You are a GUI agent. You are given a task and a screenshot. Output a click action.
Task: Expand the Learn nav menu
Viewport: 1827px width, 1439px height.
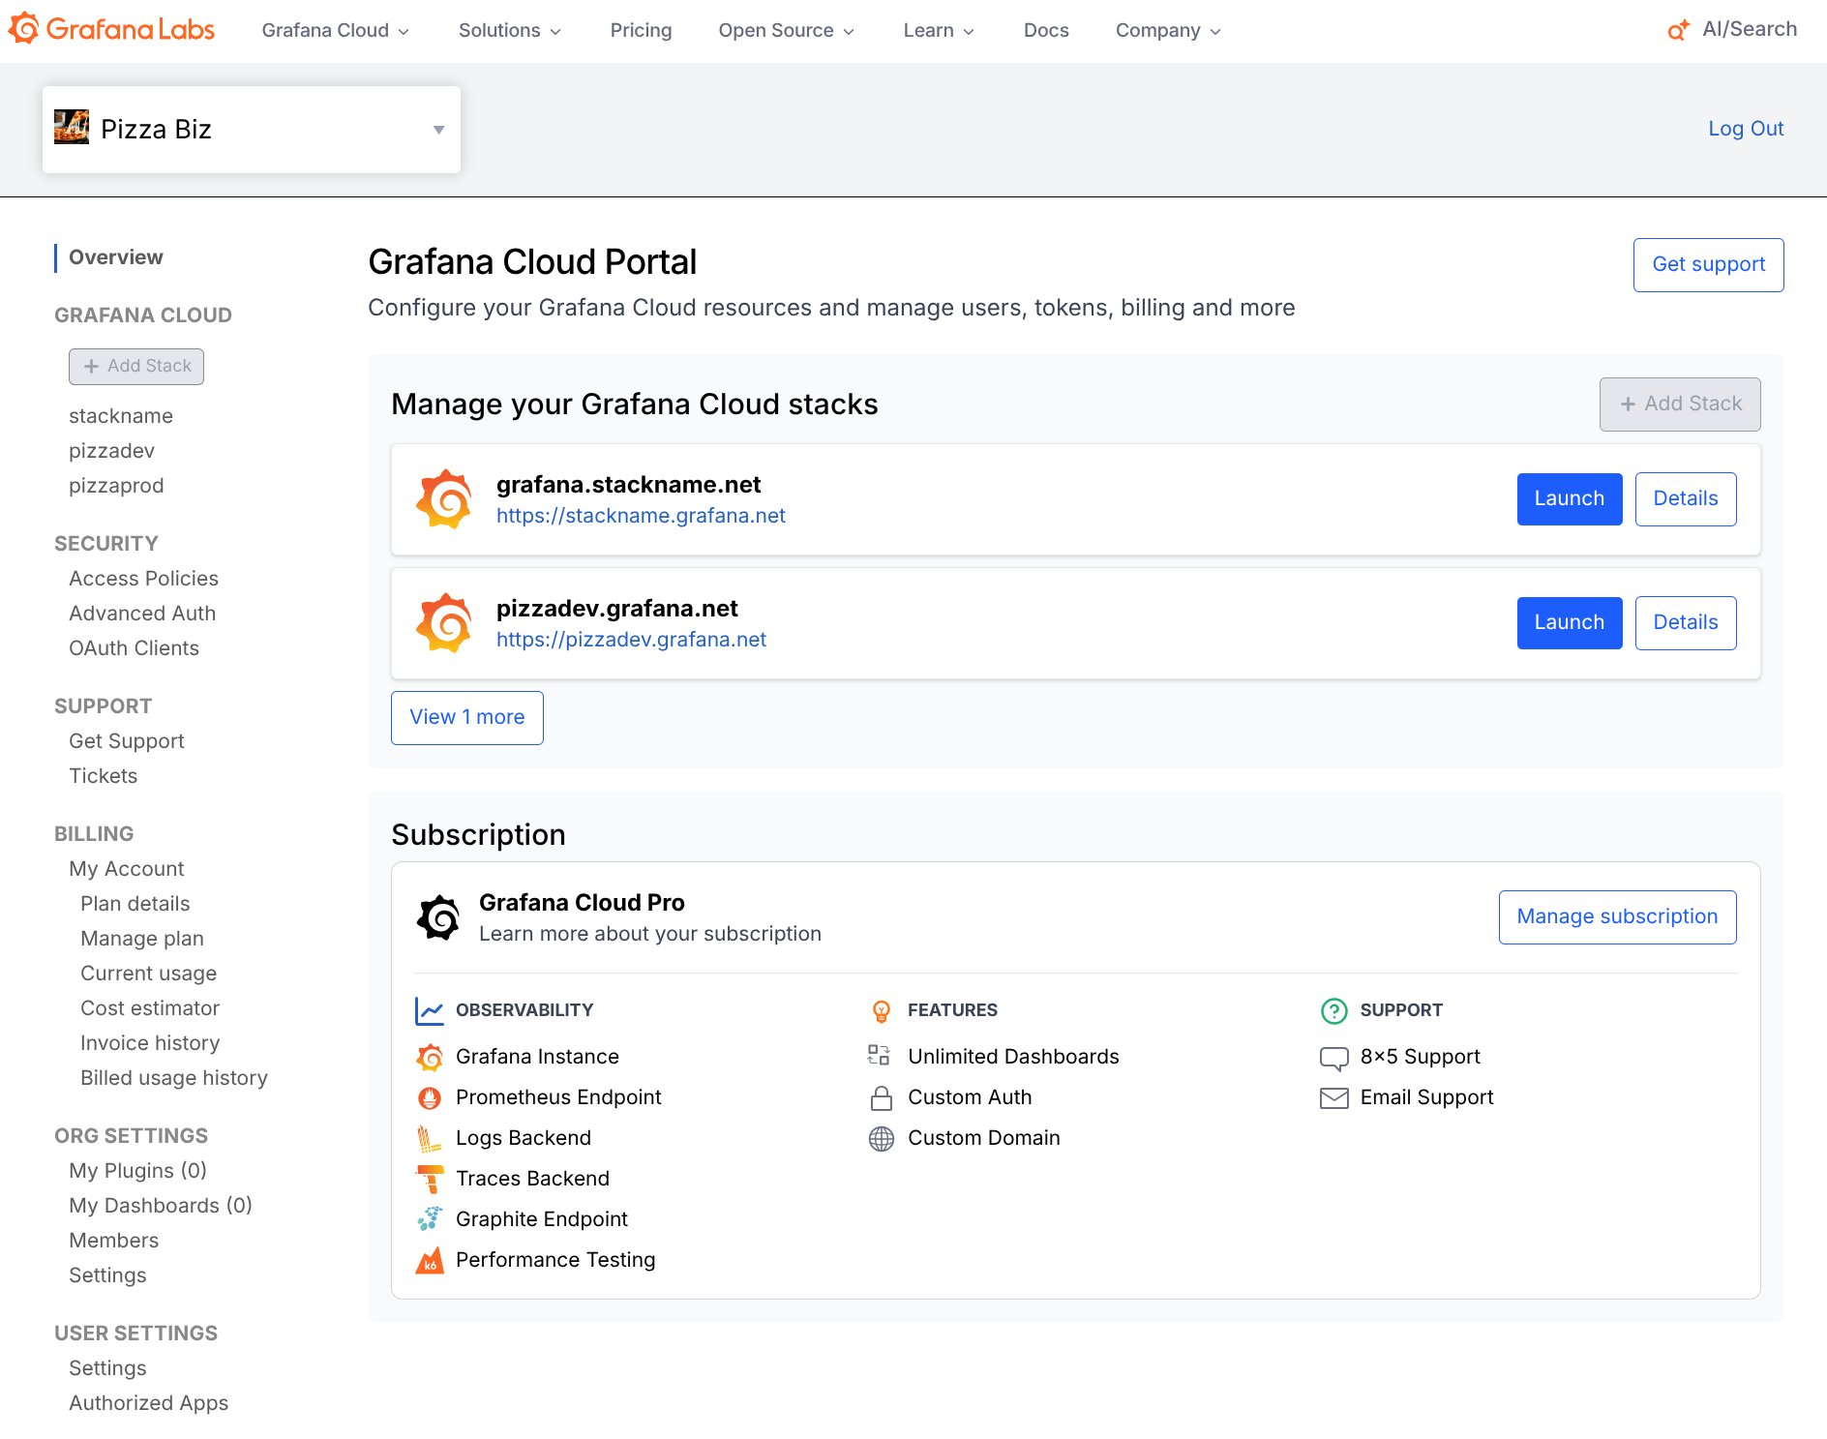coord(938,30)
